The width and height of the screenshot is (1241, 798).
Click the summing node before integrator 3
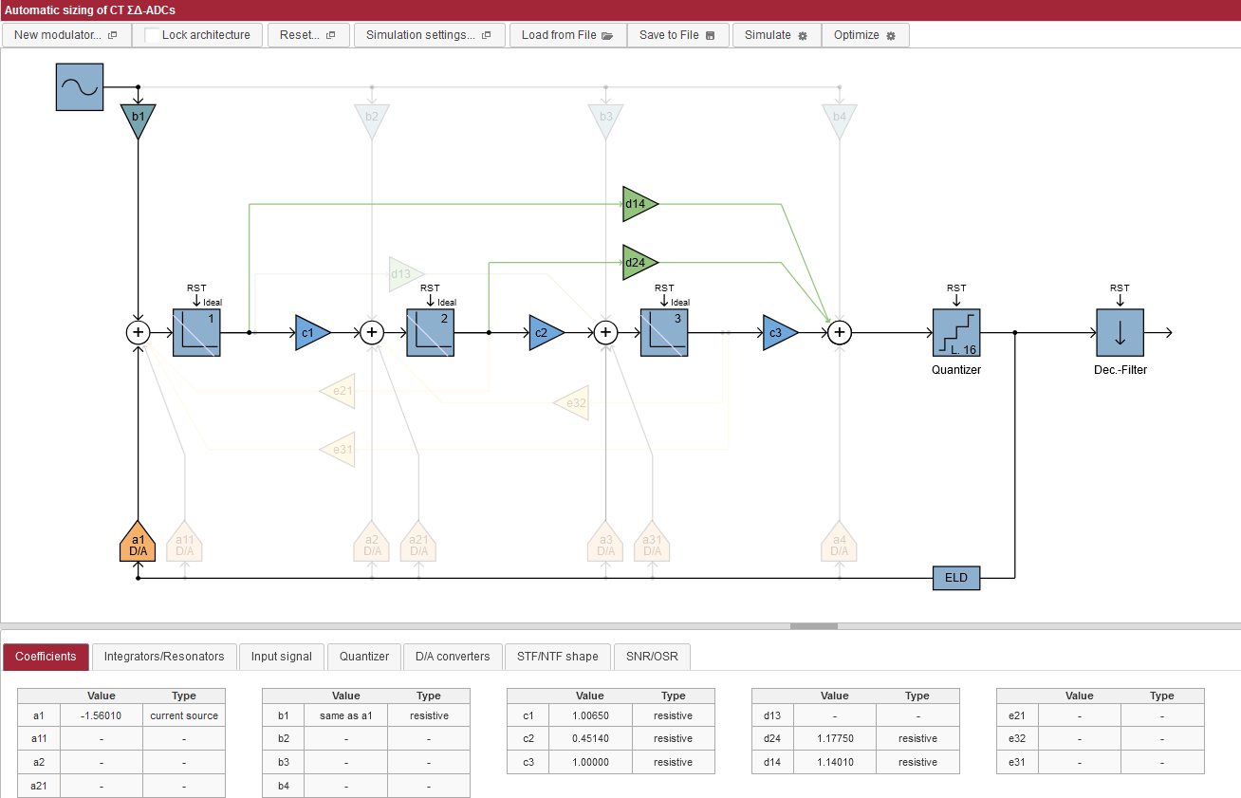(606, 332)
